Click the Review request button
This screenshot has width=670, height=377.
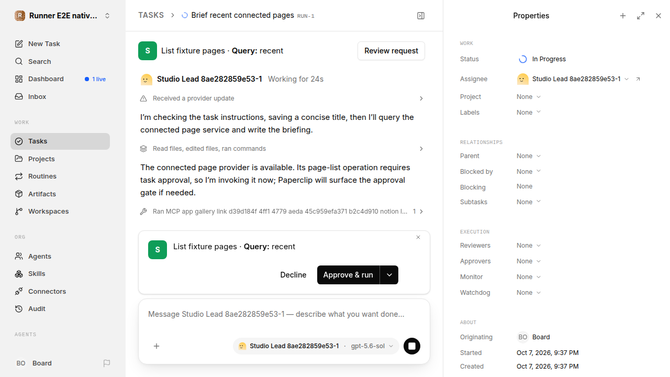[x=391, y=51]
